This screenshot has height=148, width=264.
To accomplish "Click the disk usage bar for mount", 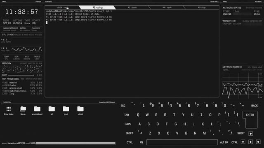I will (x=75, y=143).
